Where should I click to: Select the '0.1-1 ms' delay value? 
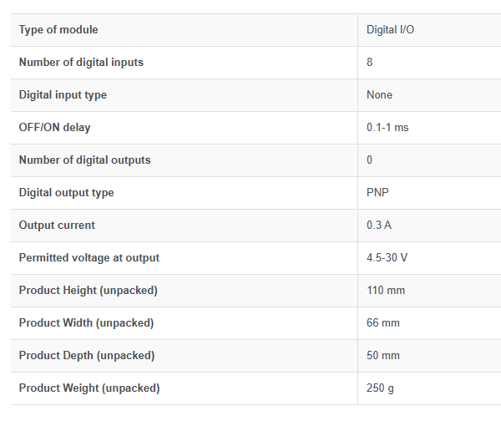click(387, 128)
